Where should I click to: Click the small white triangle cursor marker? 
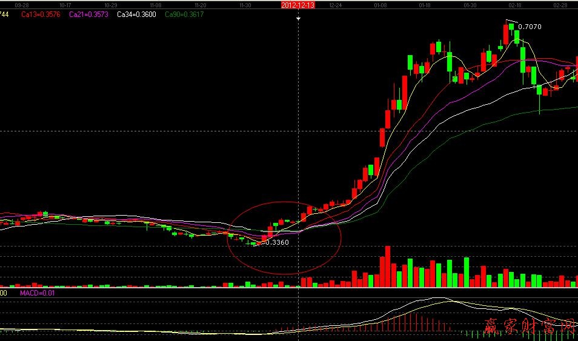298,19
